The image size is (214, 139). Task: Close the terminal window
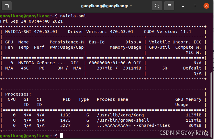[206, 6]
